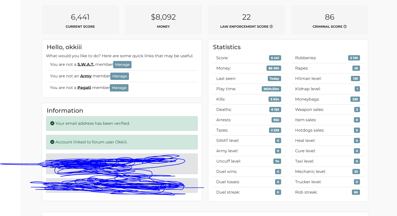Click the email verified checkmark icon
397x216 pixels.
[x=52, y=123]
